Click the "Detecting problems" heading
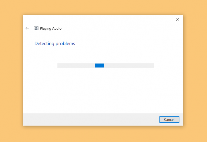 55,44
